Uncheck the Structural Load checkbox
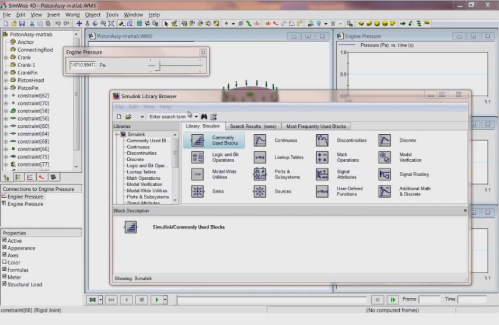Screen dimensions: 499x325 tap(5, 285)
